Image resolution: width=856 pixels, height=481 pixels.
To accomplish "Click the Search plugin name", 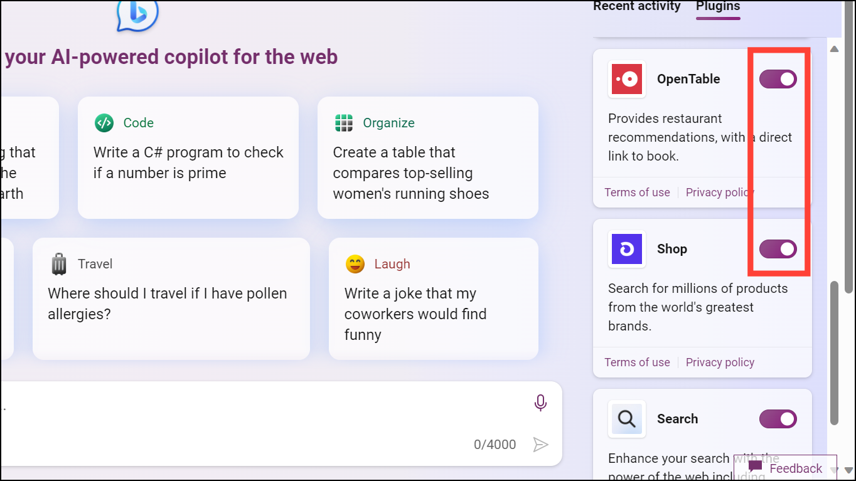I will (x=677, y=419).
